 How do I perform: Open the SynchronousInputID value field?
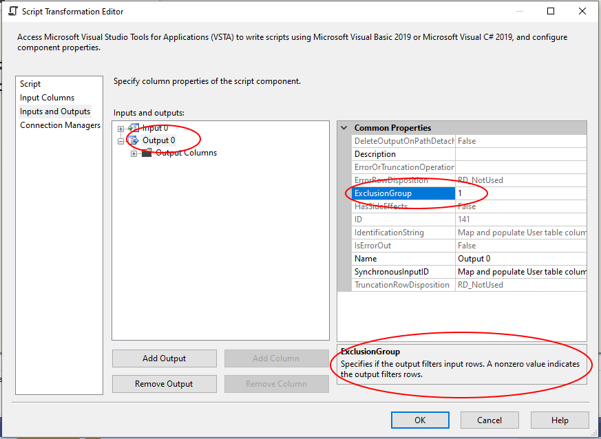pos(521,272)
